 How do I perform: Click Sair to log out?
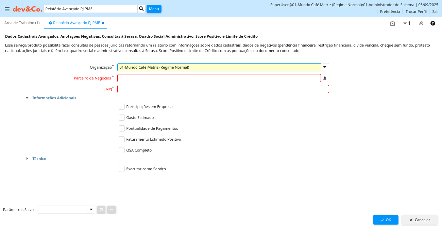(x=436, y=12)
